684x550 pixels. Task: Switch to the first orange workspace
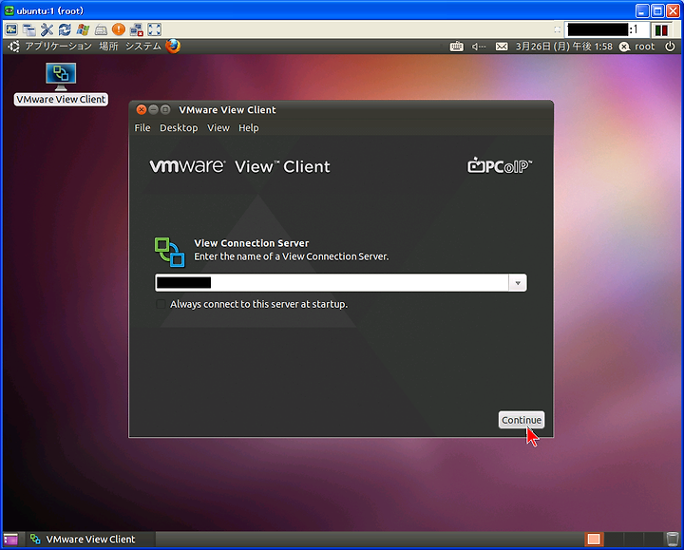pyautogui.click(x=593, y=540)
